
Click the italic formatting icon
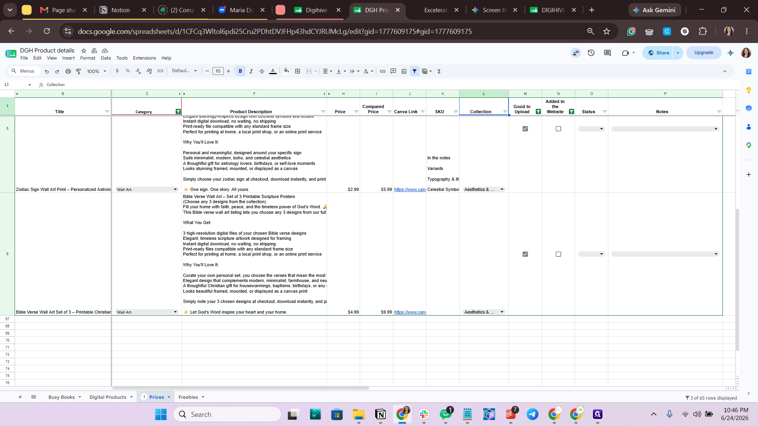click(x=251, y=71)
